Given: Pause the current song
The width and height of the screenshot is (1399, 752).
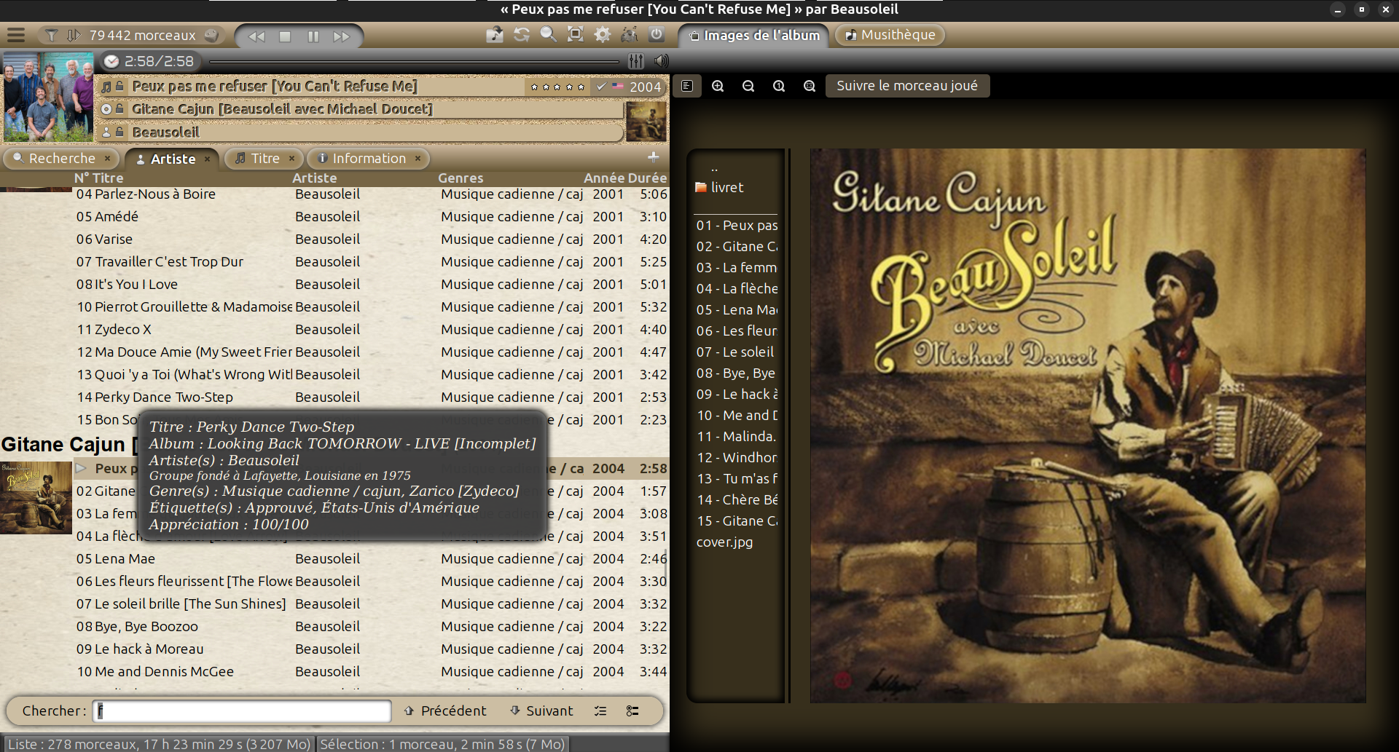Looking at the screenshot, I should point(313,36).
